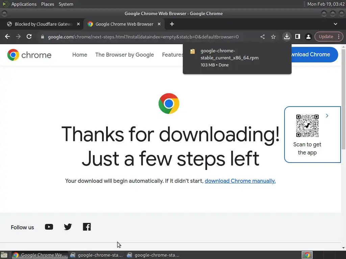Click the download Chrome manually link
The width and height of the screenshot is (346, 259).
pyautogui.click(x=240, y=181)
